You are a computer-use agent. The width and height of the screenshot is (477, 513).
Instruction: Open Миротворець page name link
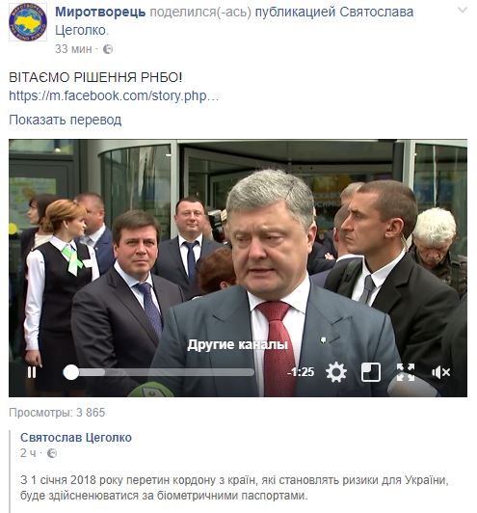(100, 13)
